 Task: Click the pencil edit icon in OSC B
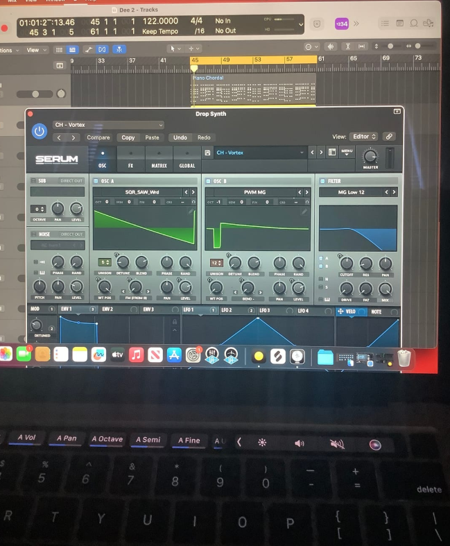coord(304,212)
